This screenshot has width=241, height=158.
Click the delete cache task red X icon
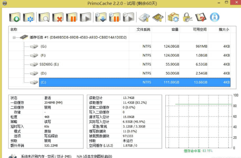pos(58,17)
